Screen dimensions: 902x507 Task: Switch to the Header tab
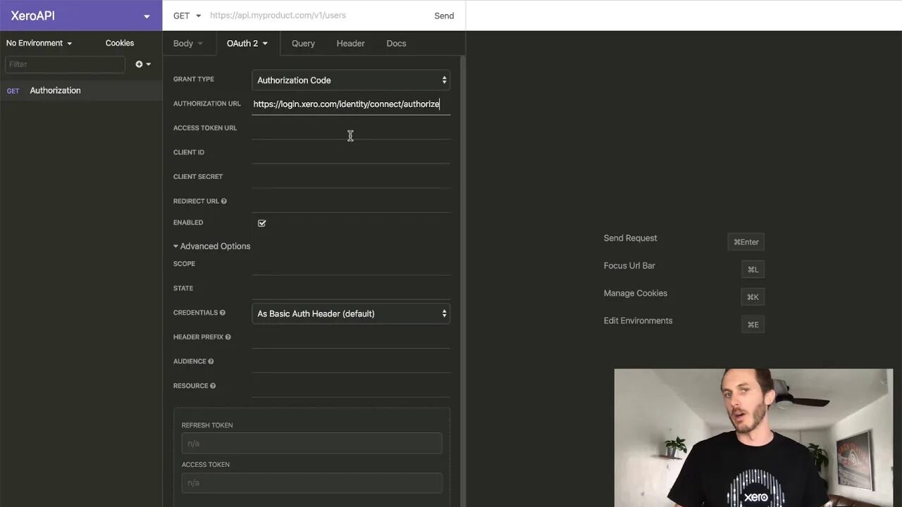click(x=350, y=43)
